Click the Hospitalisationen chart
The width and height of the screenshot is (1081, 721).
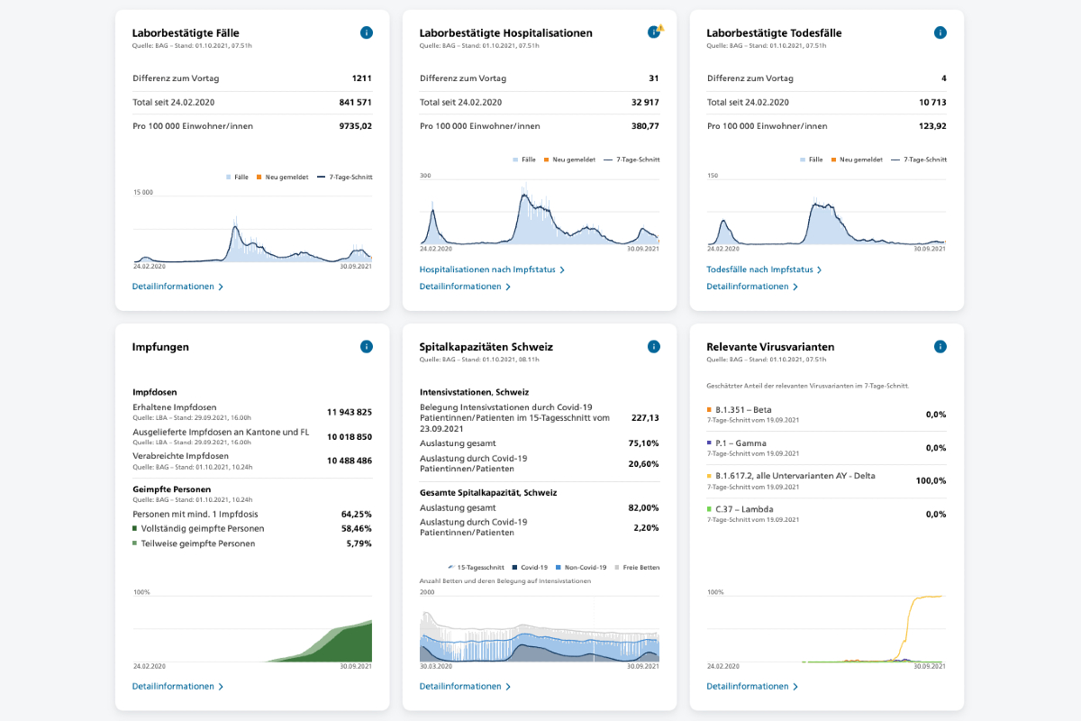(540, 212)
